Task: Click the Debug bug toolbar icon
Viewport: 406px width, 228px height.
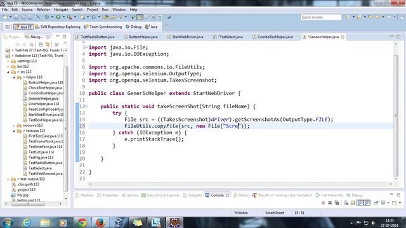Action: (x=47, y=17)
